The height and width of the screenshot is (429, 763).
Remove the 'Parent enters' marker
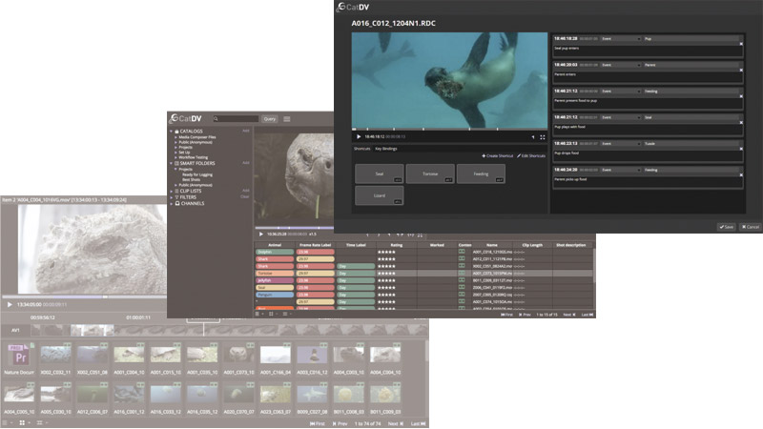[741, 70]
